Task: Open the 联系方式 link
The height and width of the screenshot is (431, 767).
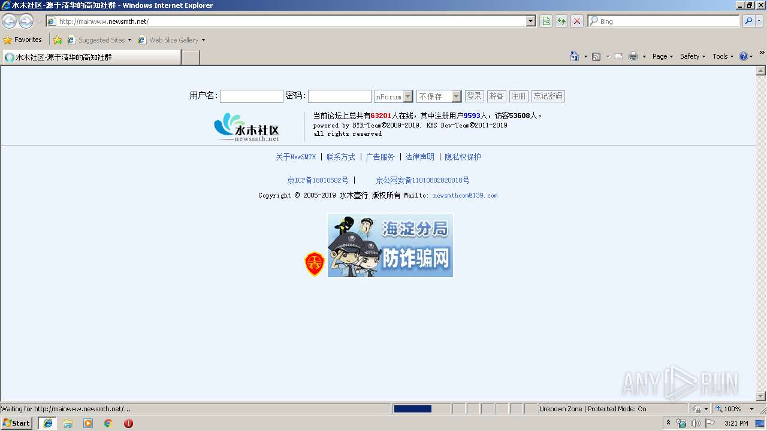Action: click(340, 157)
